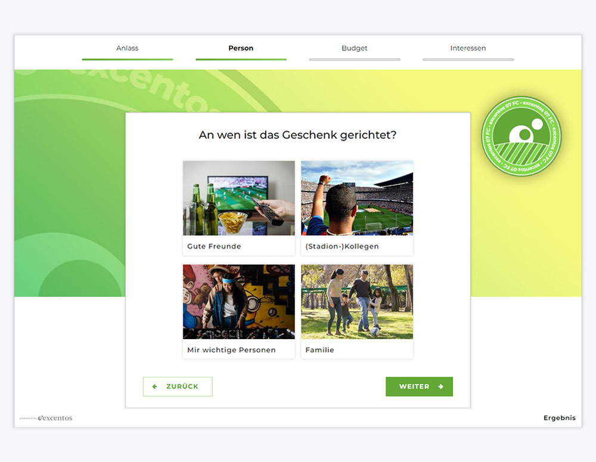The height and width of the screenshot is (462, 596).
Task: Continue with the Weiter button
Action: (x=419, y=386)
